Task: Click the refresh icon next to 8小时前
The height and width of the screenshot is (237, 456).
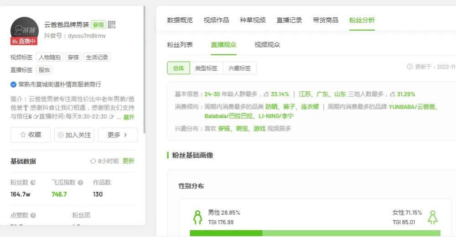Action: point(93,161)
